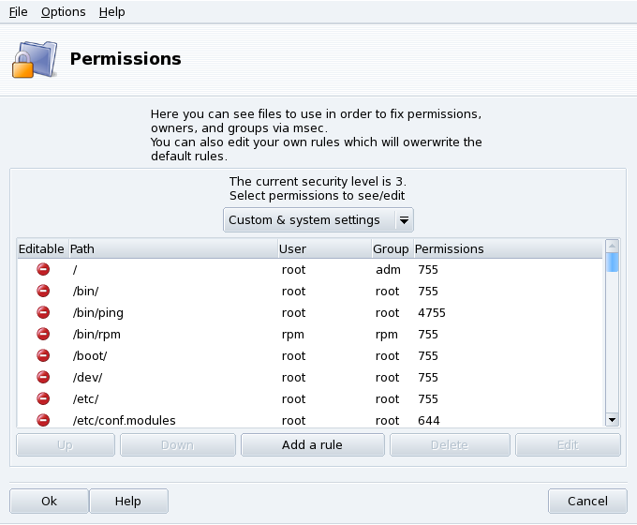This screenshot has width=637, height=525.
Task: Click the red non-editable icon for /bin/rpm
Action: 43,334
